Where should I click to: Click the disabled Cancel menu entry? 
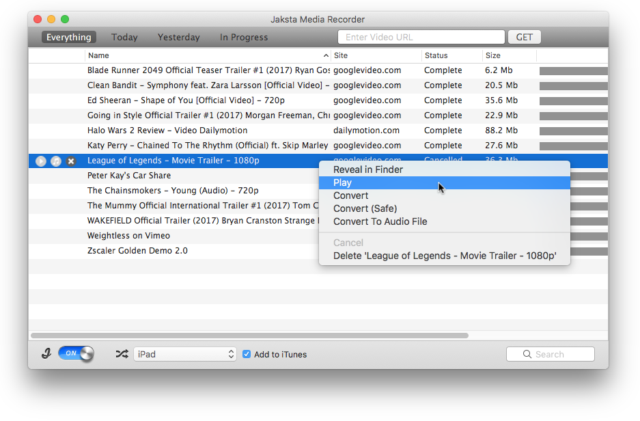445,243
